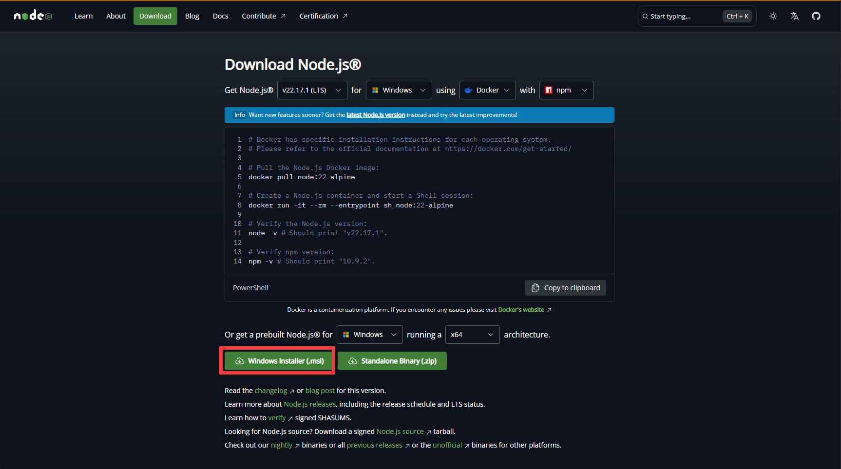Open the changelog link
This screenshot has height=469, width=841.
point(271,391)
